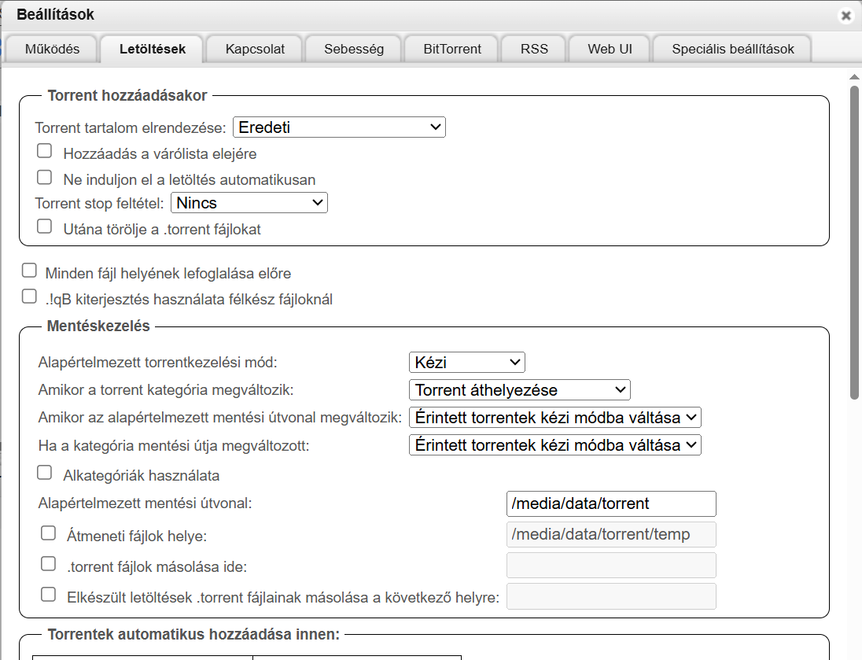The height and width of the screenshot is (660, 862).
Task: Enable Hozzáadás a várólista elejére checkbox
Action: (x=45, y=151)
